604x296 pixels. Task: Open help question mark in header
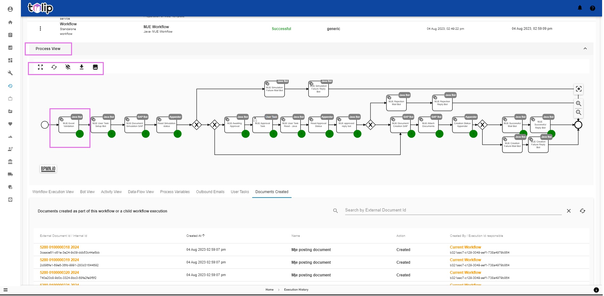(592, 8)
